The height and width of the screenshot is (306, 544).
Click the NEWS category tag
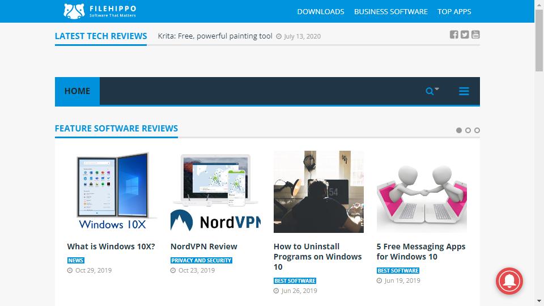pos(75,260)
